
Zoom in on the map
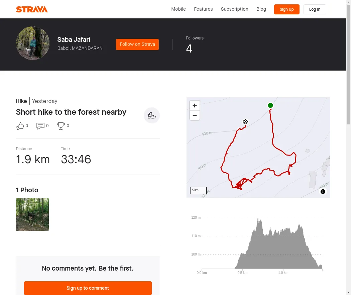195,106
